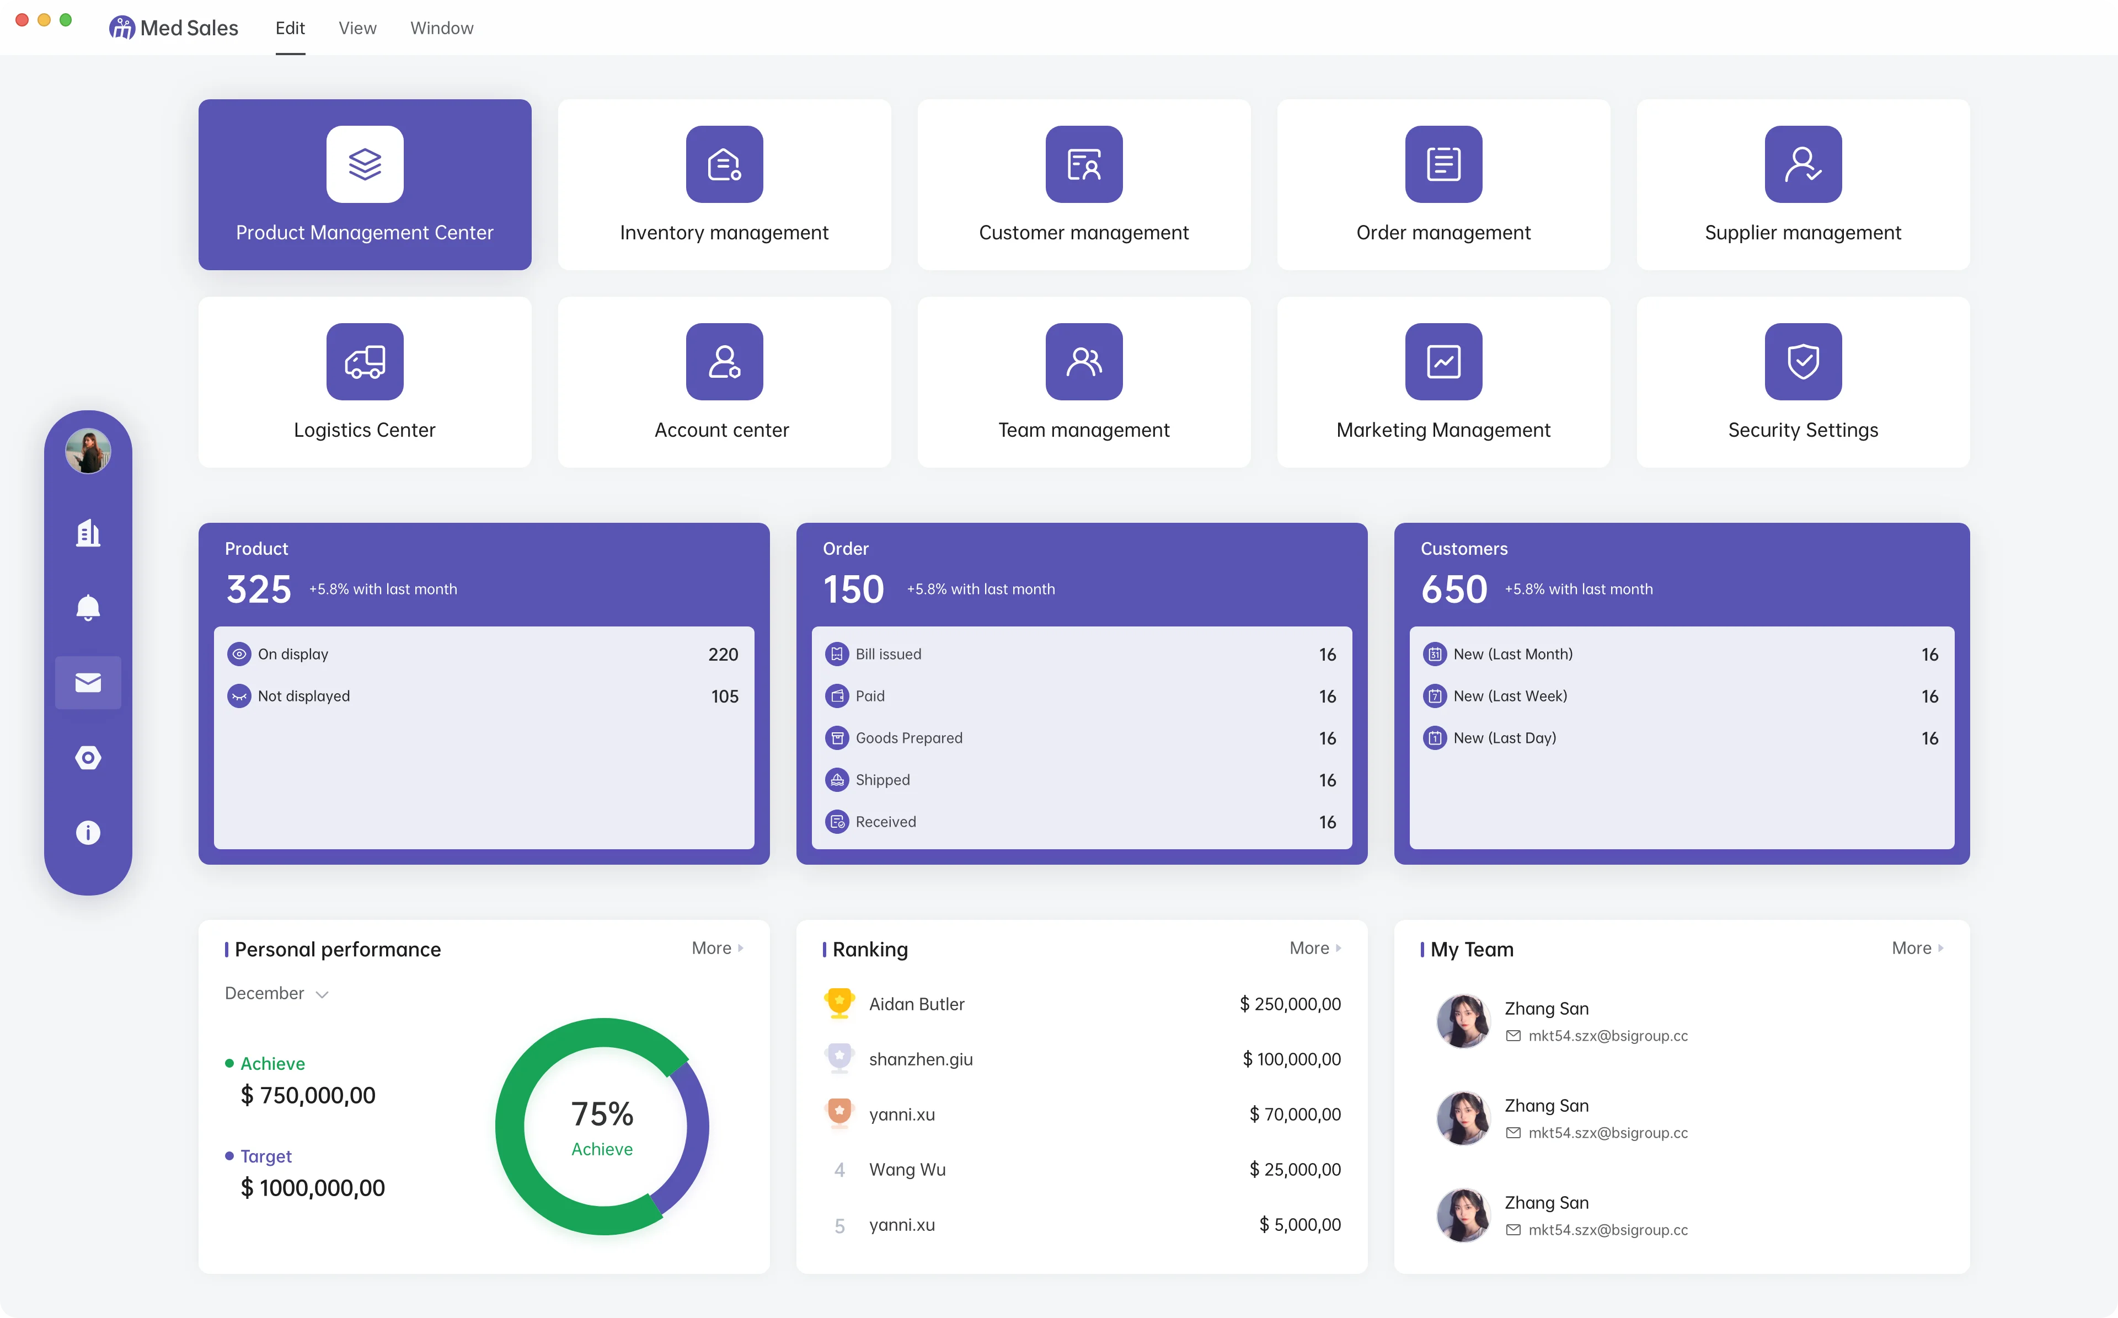Screen dimensions: 2118x1318
Task: Open the notifications bell in the sidebar
Action: 87,608
